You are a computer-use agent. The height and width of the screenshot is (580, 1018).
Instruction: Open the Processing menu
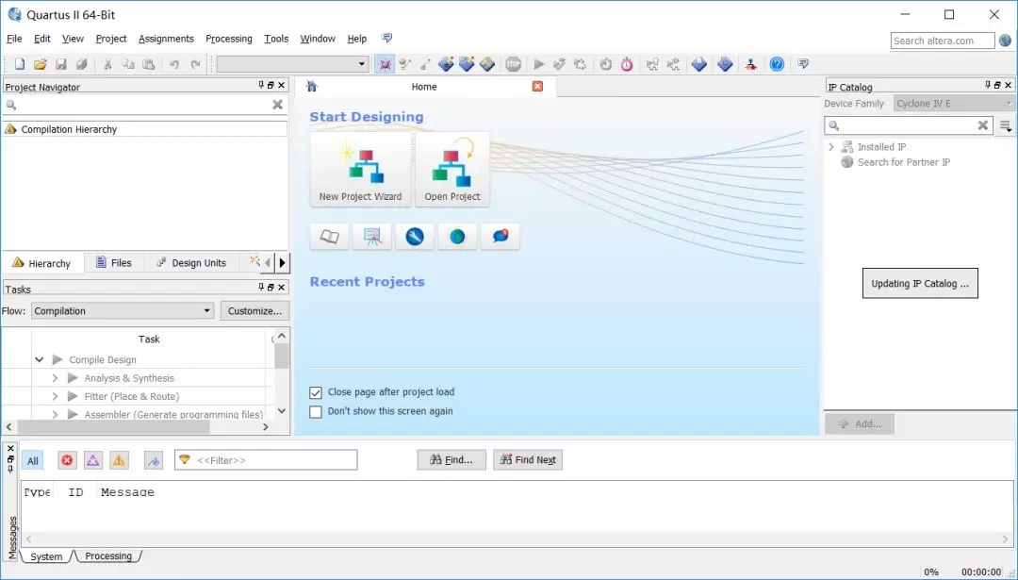coord(228,39)
